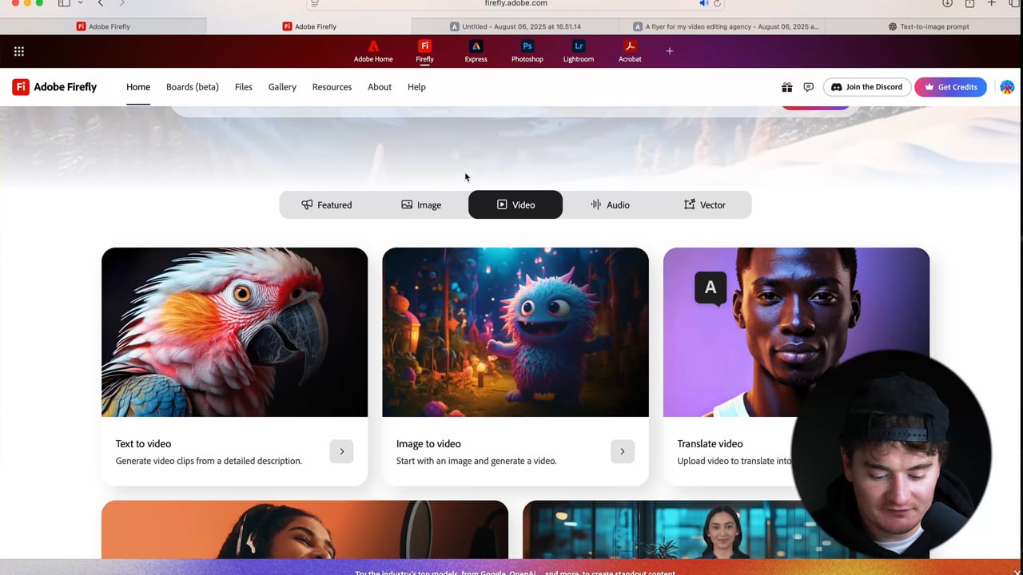Open Safari downloads icon
This screenshot has width=1023, height=575.
coord(947,3)
